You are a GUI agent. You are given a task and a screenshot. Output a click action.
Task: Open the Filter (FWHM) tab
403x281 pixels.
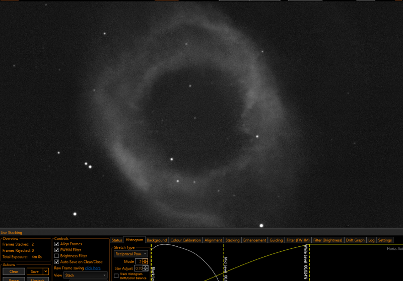click(x=298, y=240)
